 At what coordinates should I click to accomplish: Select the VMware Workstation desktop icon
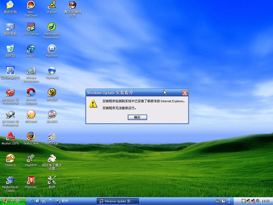[31, 75]
